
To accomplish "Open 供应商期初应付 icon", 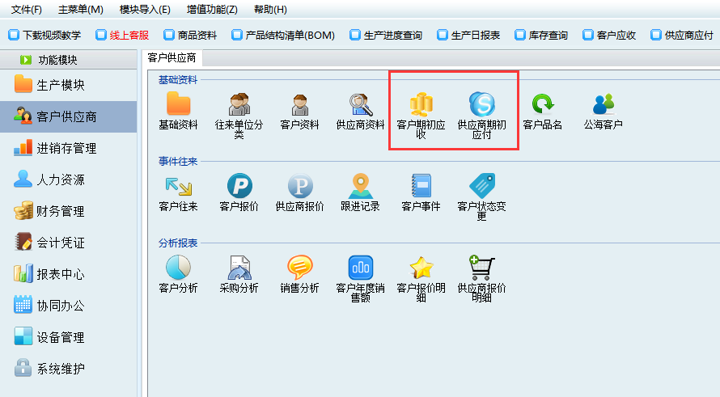I will pyautogui.click(x=481, y=105).
